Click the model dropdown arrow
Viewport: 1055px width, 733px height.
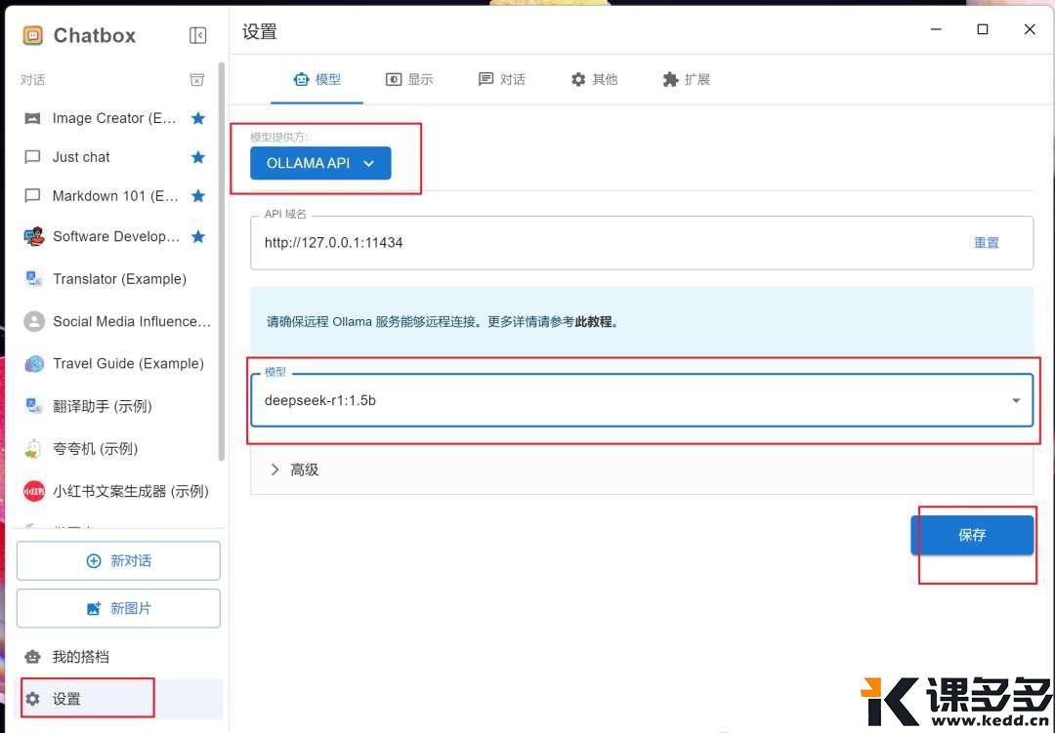(1016, 401)
